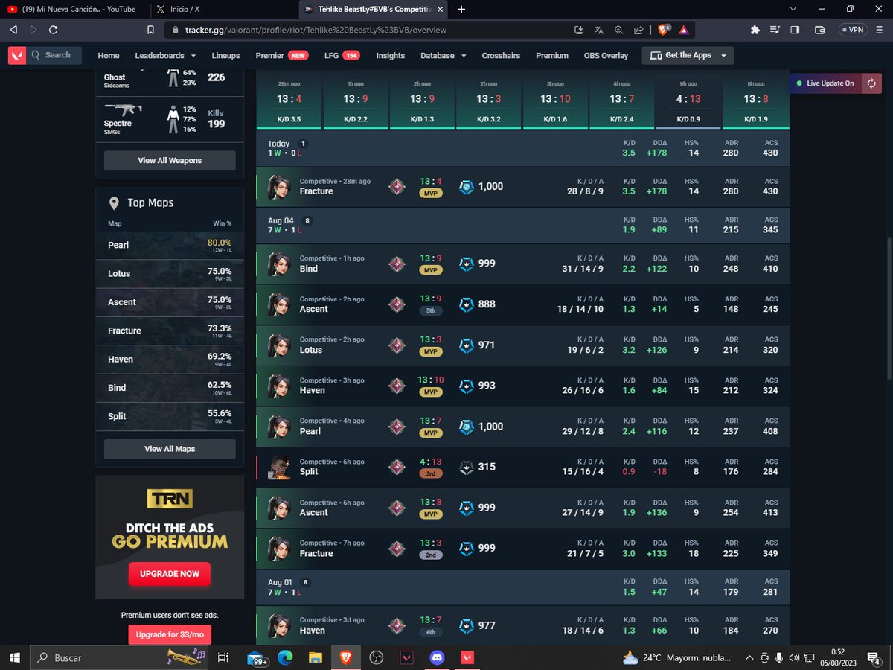Open the Brave hamburger menu

click(x=879, y=30)
